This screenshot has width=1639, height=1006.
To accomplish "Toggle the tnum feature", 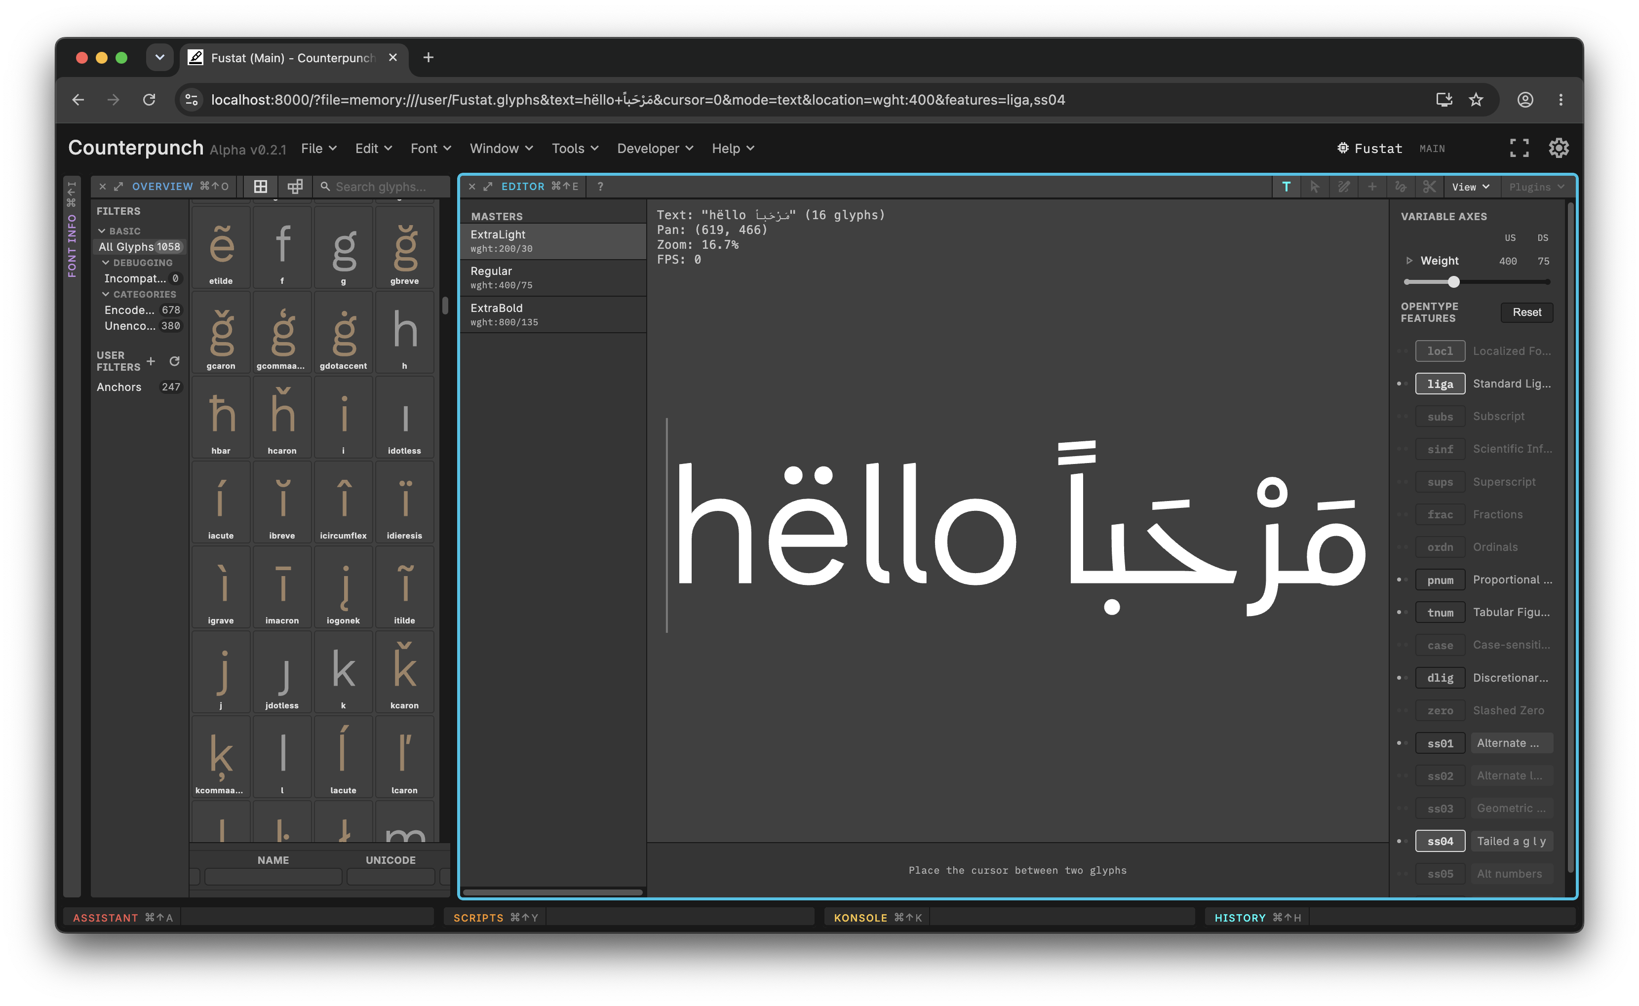I will click(x=1440, y=613).
